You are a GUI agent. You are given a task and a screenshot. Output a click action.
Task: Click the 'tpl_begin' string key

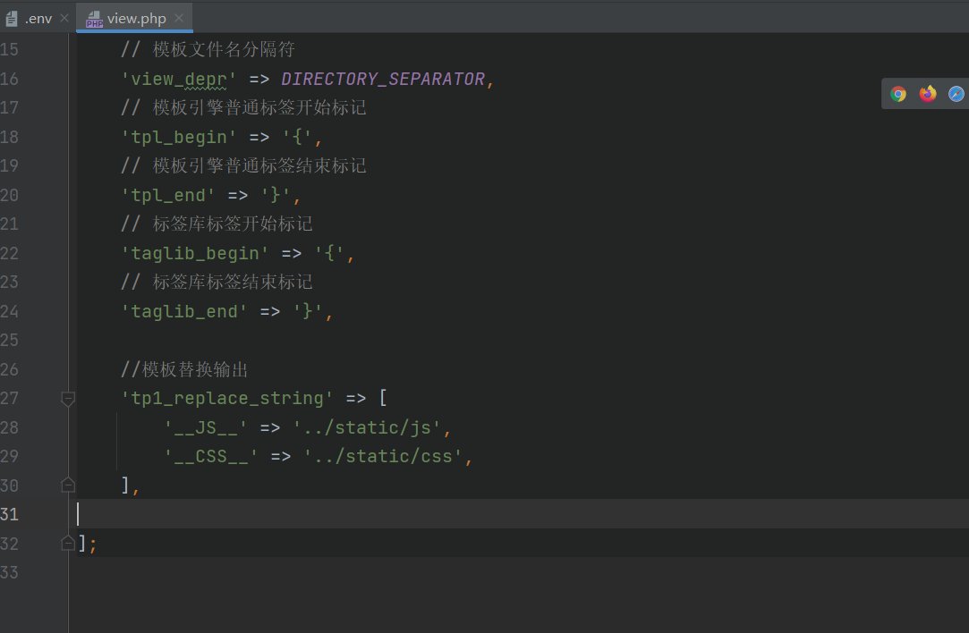(179, 138)
